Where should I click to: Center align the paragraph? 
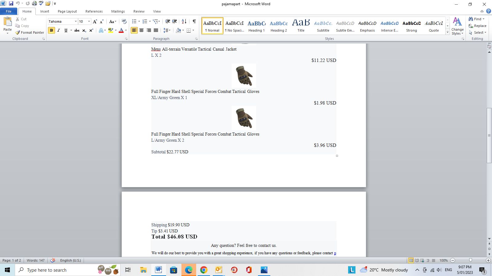tap(141, 30)
